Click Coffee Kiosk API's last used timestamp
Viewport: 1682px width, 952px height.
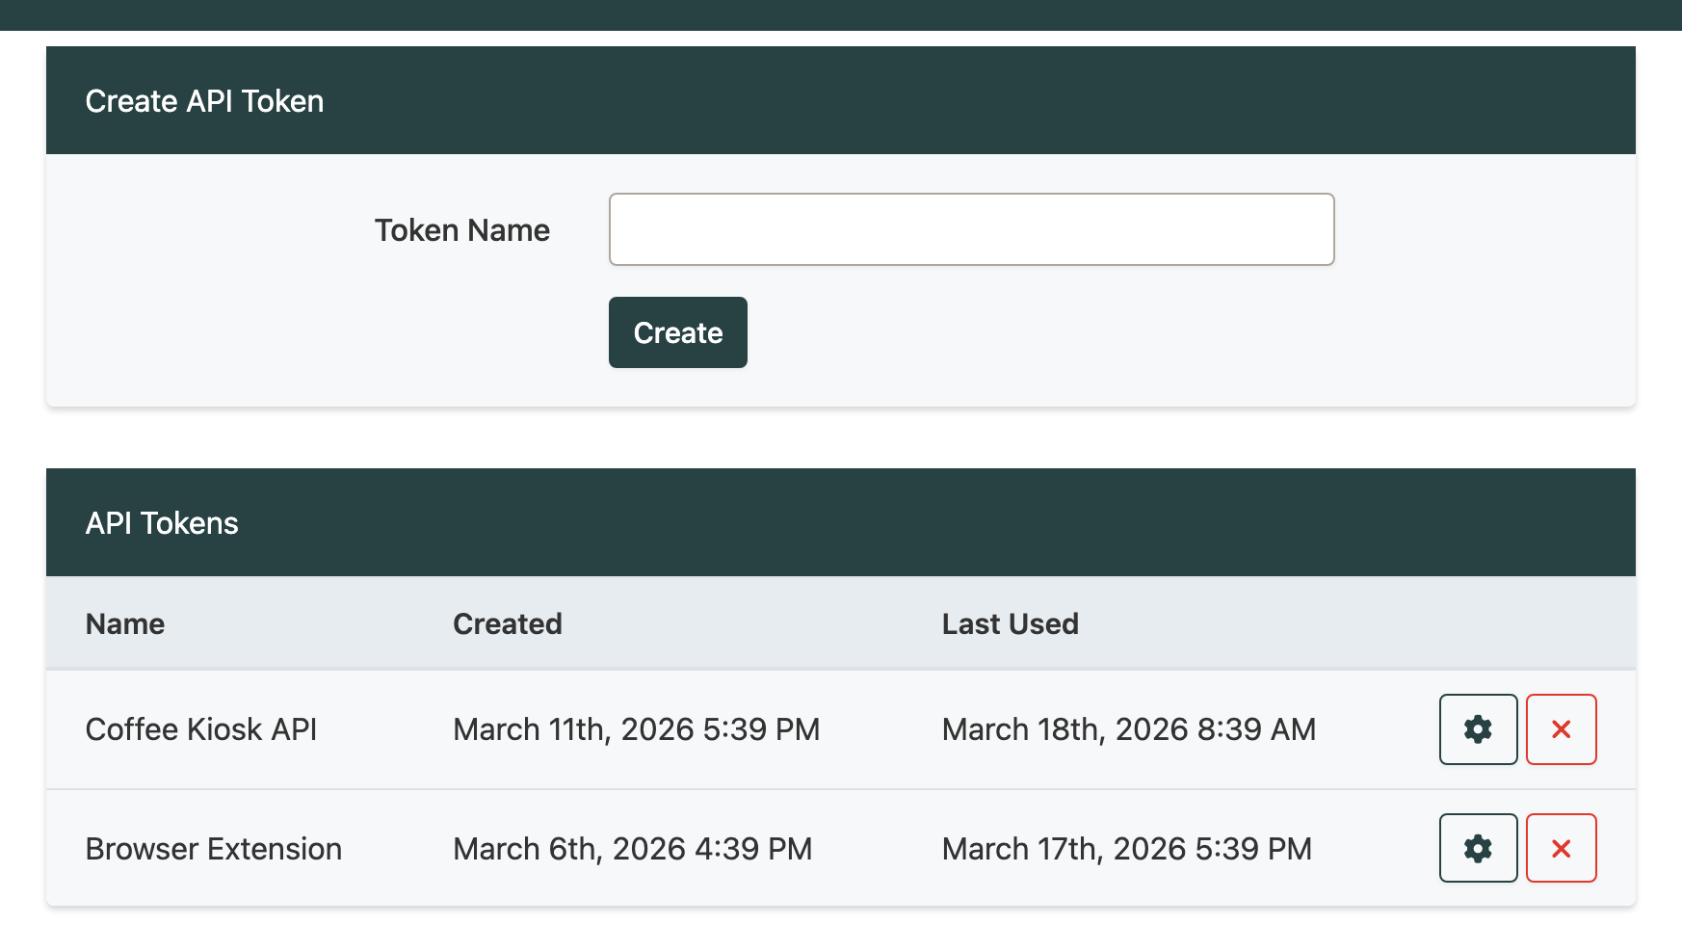1129,729
